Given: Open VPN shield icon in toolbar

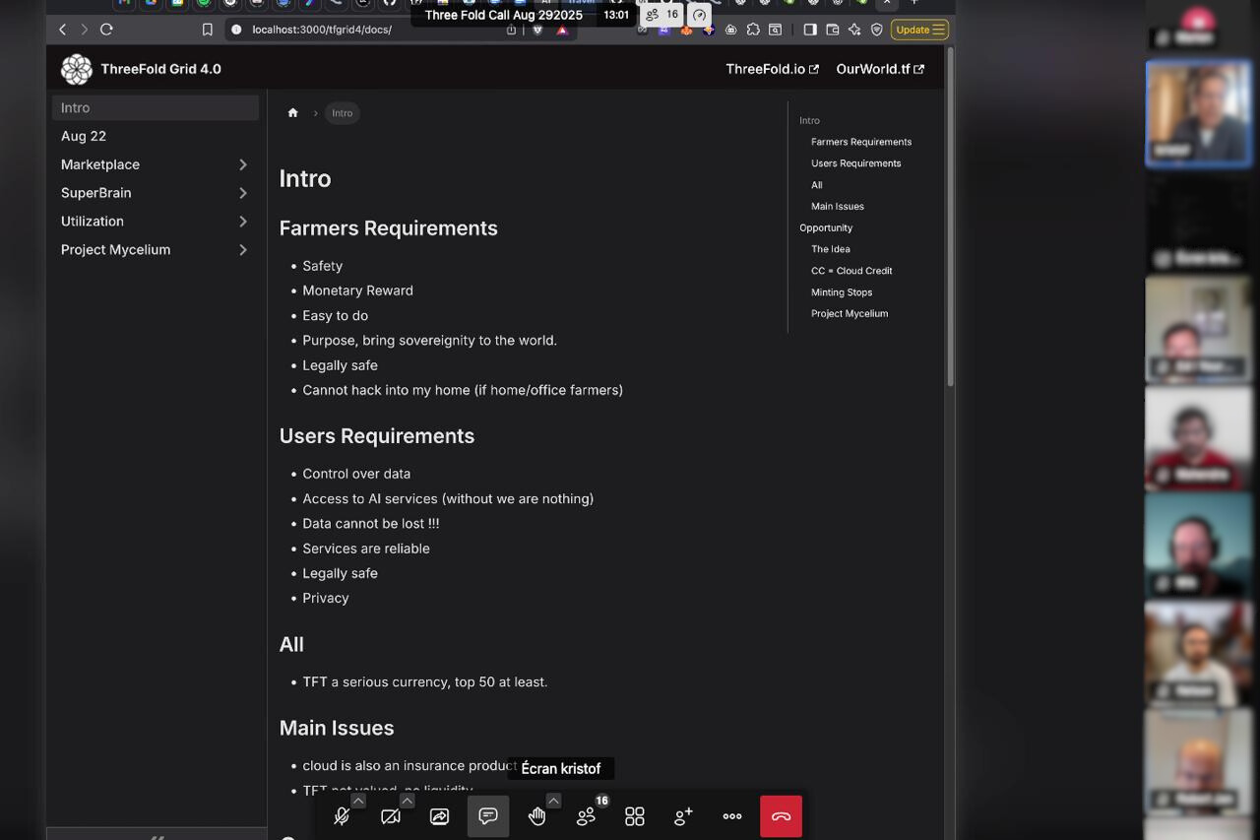Looking at the screenshot, I should pyautogui.click(x=876, y=30).
